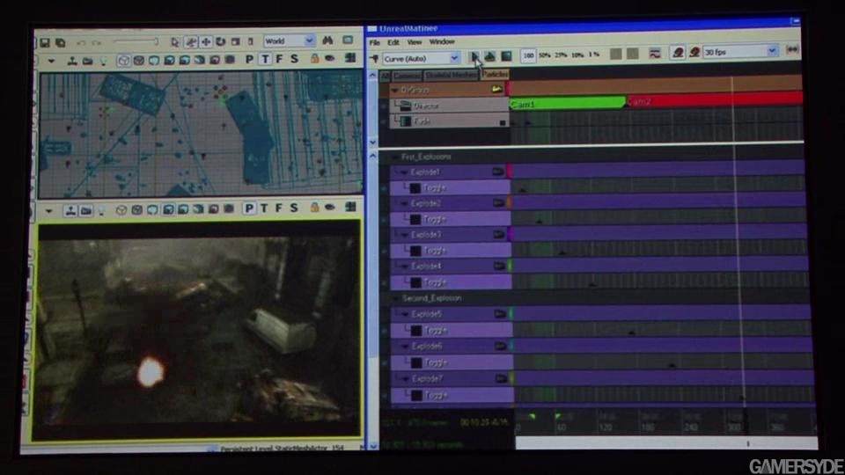Click the camera icon on the Explode4 group
Viewport: 845px width, 475px height.
(x=499, y=266)
